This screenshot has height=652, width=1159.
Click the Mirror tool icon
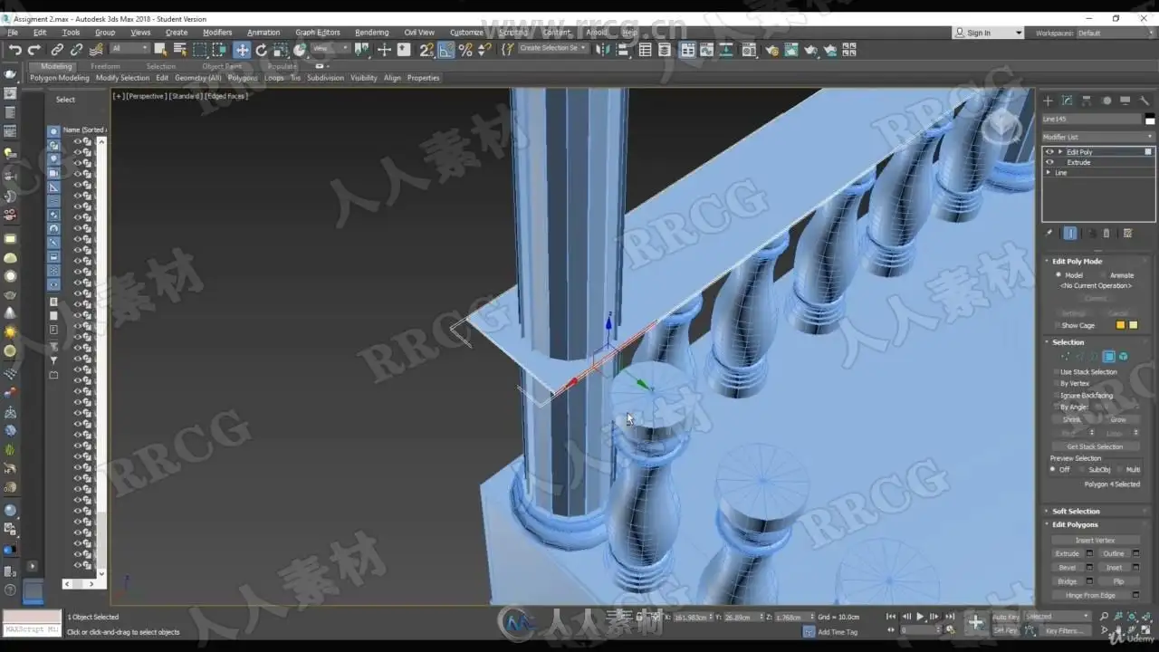pos(604,50)
